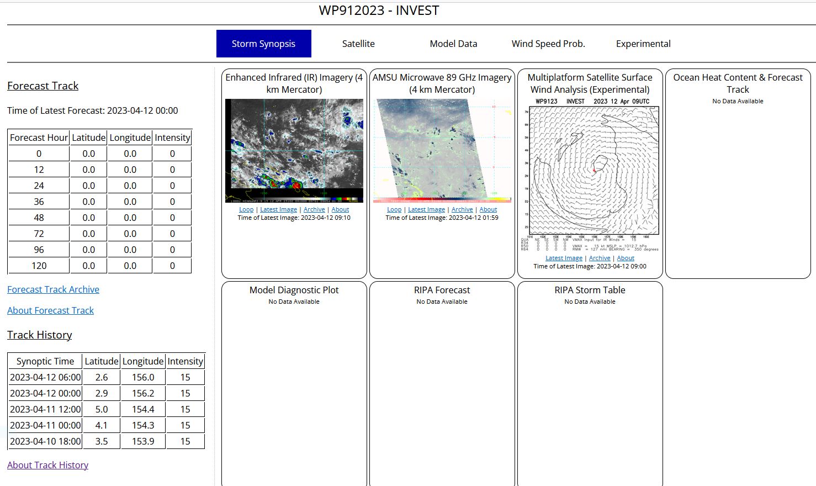Open About link under Surface Wind Analysis
Screen dimensions: 816x486
(x=626, y=258)
